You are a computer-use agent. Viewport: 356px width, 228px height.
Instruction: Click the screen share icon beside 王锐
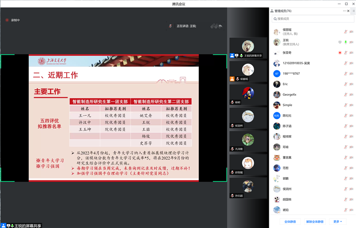tap(340, 42)
